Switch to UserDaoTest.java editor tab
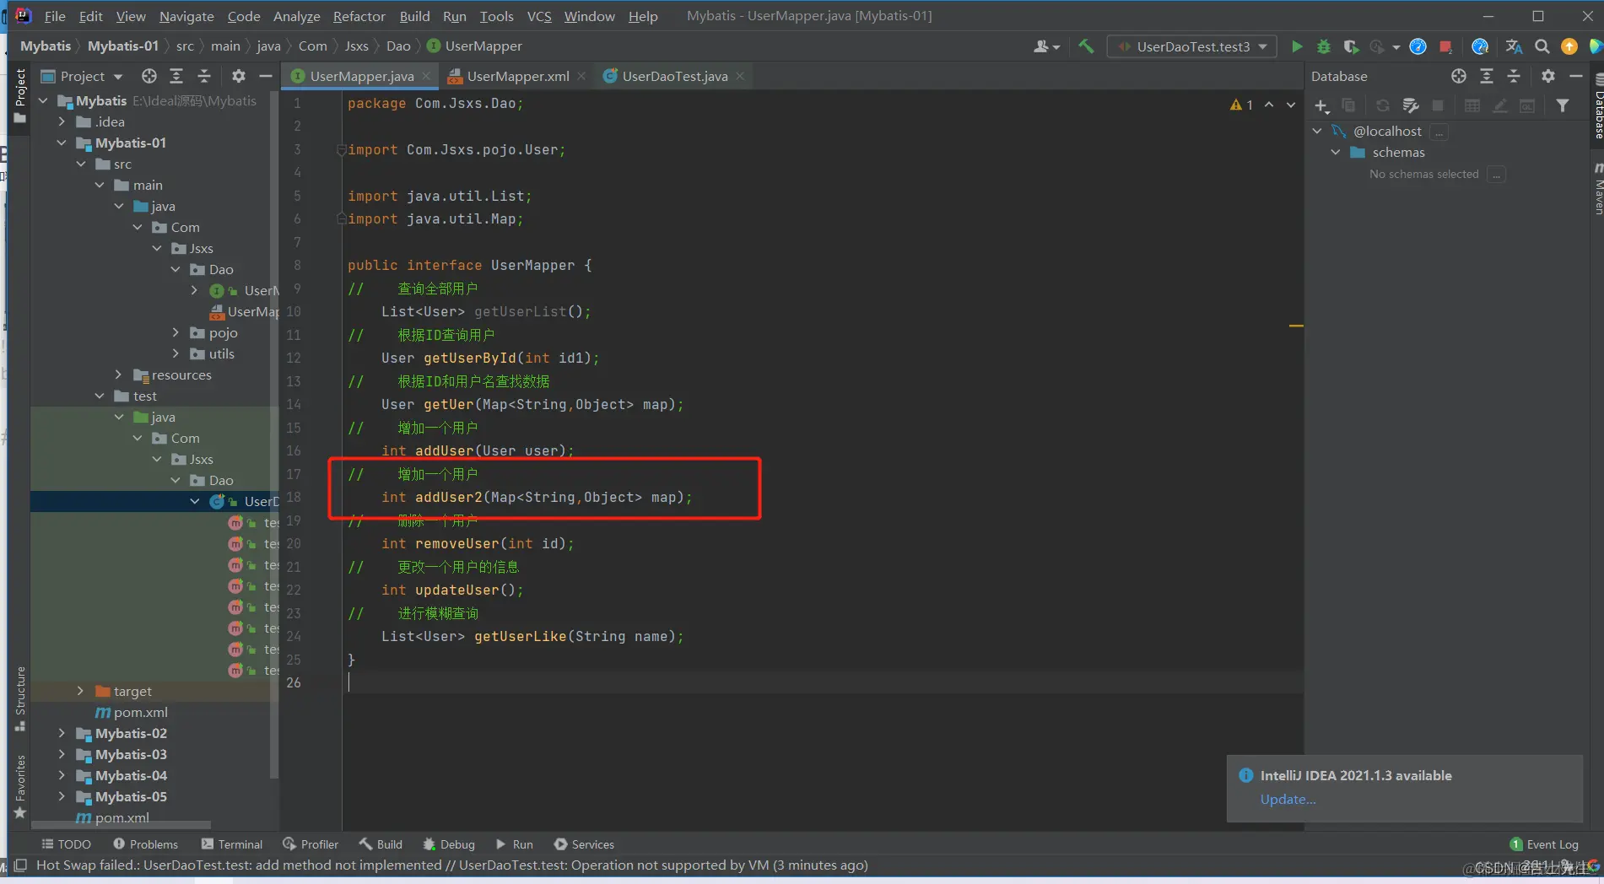The height and width of the screenshot is (884, 1604). (x=674, y=76)
